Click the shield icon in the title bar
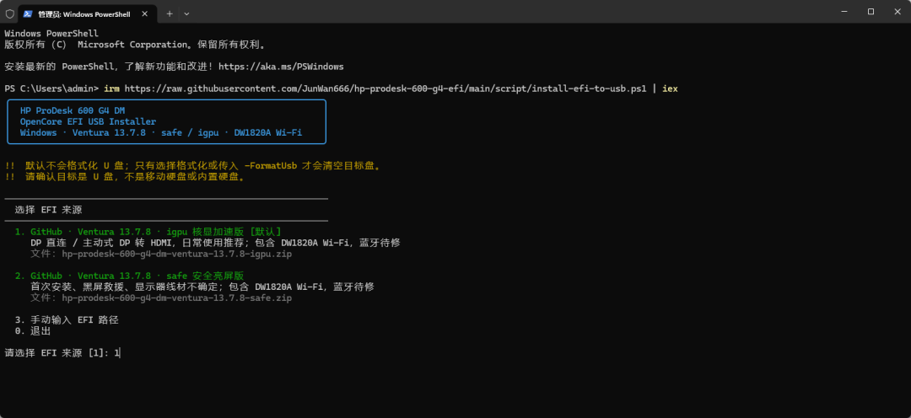Image resolution: width=911 pixels, height=418 pixels. click(x=9, y=13)
